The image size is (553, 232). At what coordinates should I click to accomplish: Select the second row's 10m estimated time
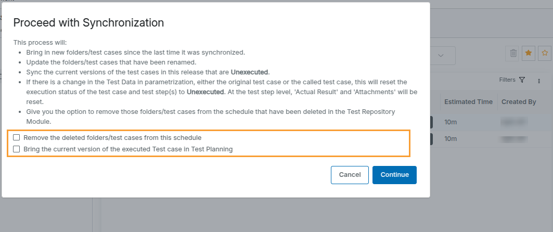click(452, 139)
